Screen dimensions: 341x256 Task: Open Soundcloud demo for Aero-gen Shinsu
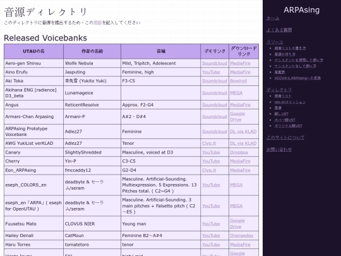pos(215,63)
